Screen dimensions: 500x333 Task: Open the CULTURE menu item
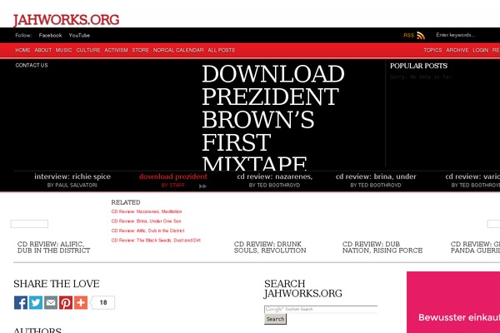pyautogui.click(x=88, y=50)
